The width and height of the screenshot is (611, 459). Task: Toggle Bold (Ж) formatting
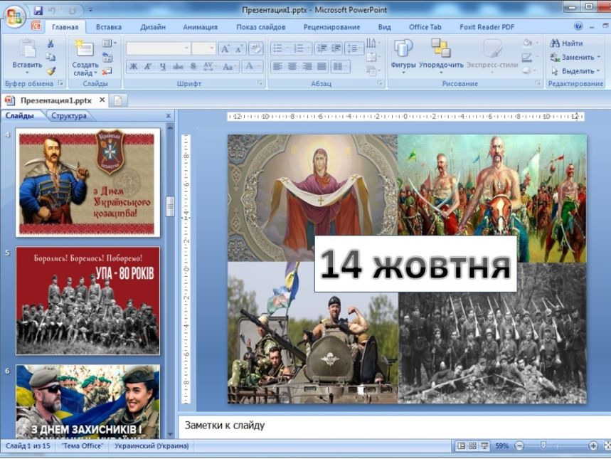click(133, 66)
